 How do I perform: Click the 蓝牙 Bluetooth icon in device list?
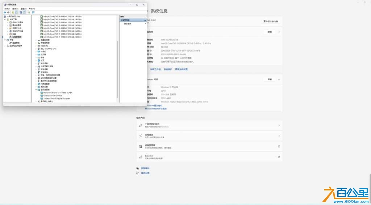click(39, 60)
